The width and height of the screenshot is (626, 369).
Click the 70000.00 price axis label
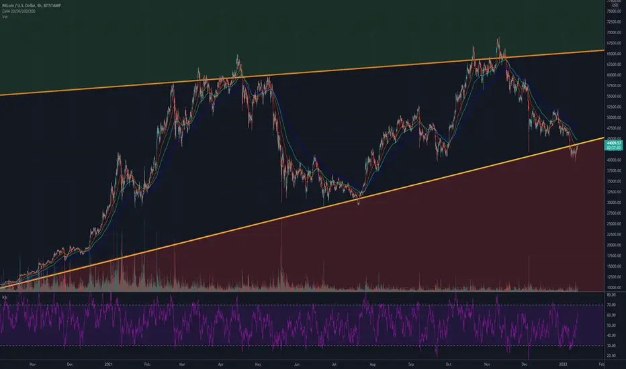pyautogui.click(x=614, y=32)
